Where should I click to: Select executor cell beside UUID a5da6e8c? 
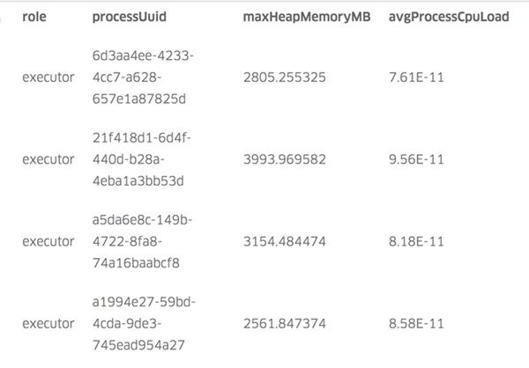[48, 241]
